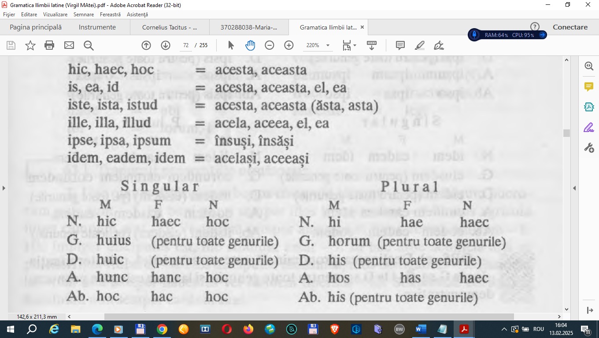The image size is (599, 338).
Task: Click the ROU language indicator
Action: pos(538,329)
